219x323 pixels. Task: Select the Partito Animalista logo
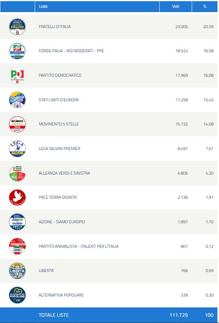point(17,246)
